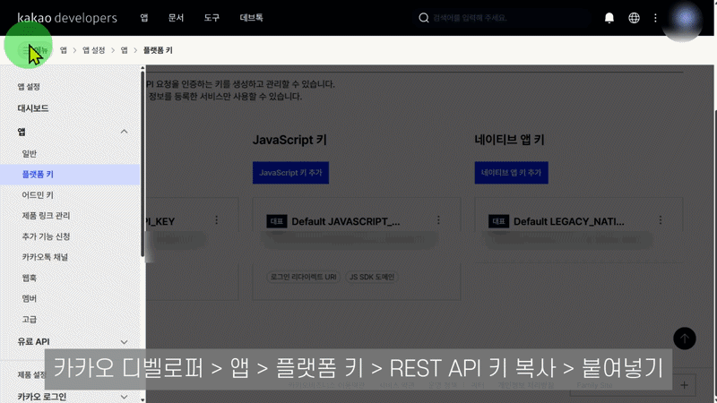The image size is (717, 403).
Task: Open the 문서 top menu
Action: tap(176, 18)
